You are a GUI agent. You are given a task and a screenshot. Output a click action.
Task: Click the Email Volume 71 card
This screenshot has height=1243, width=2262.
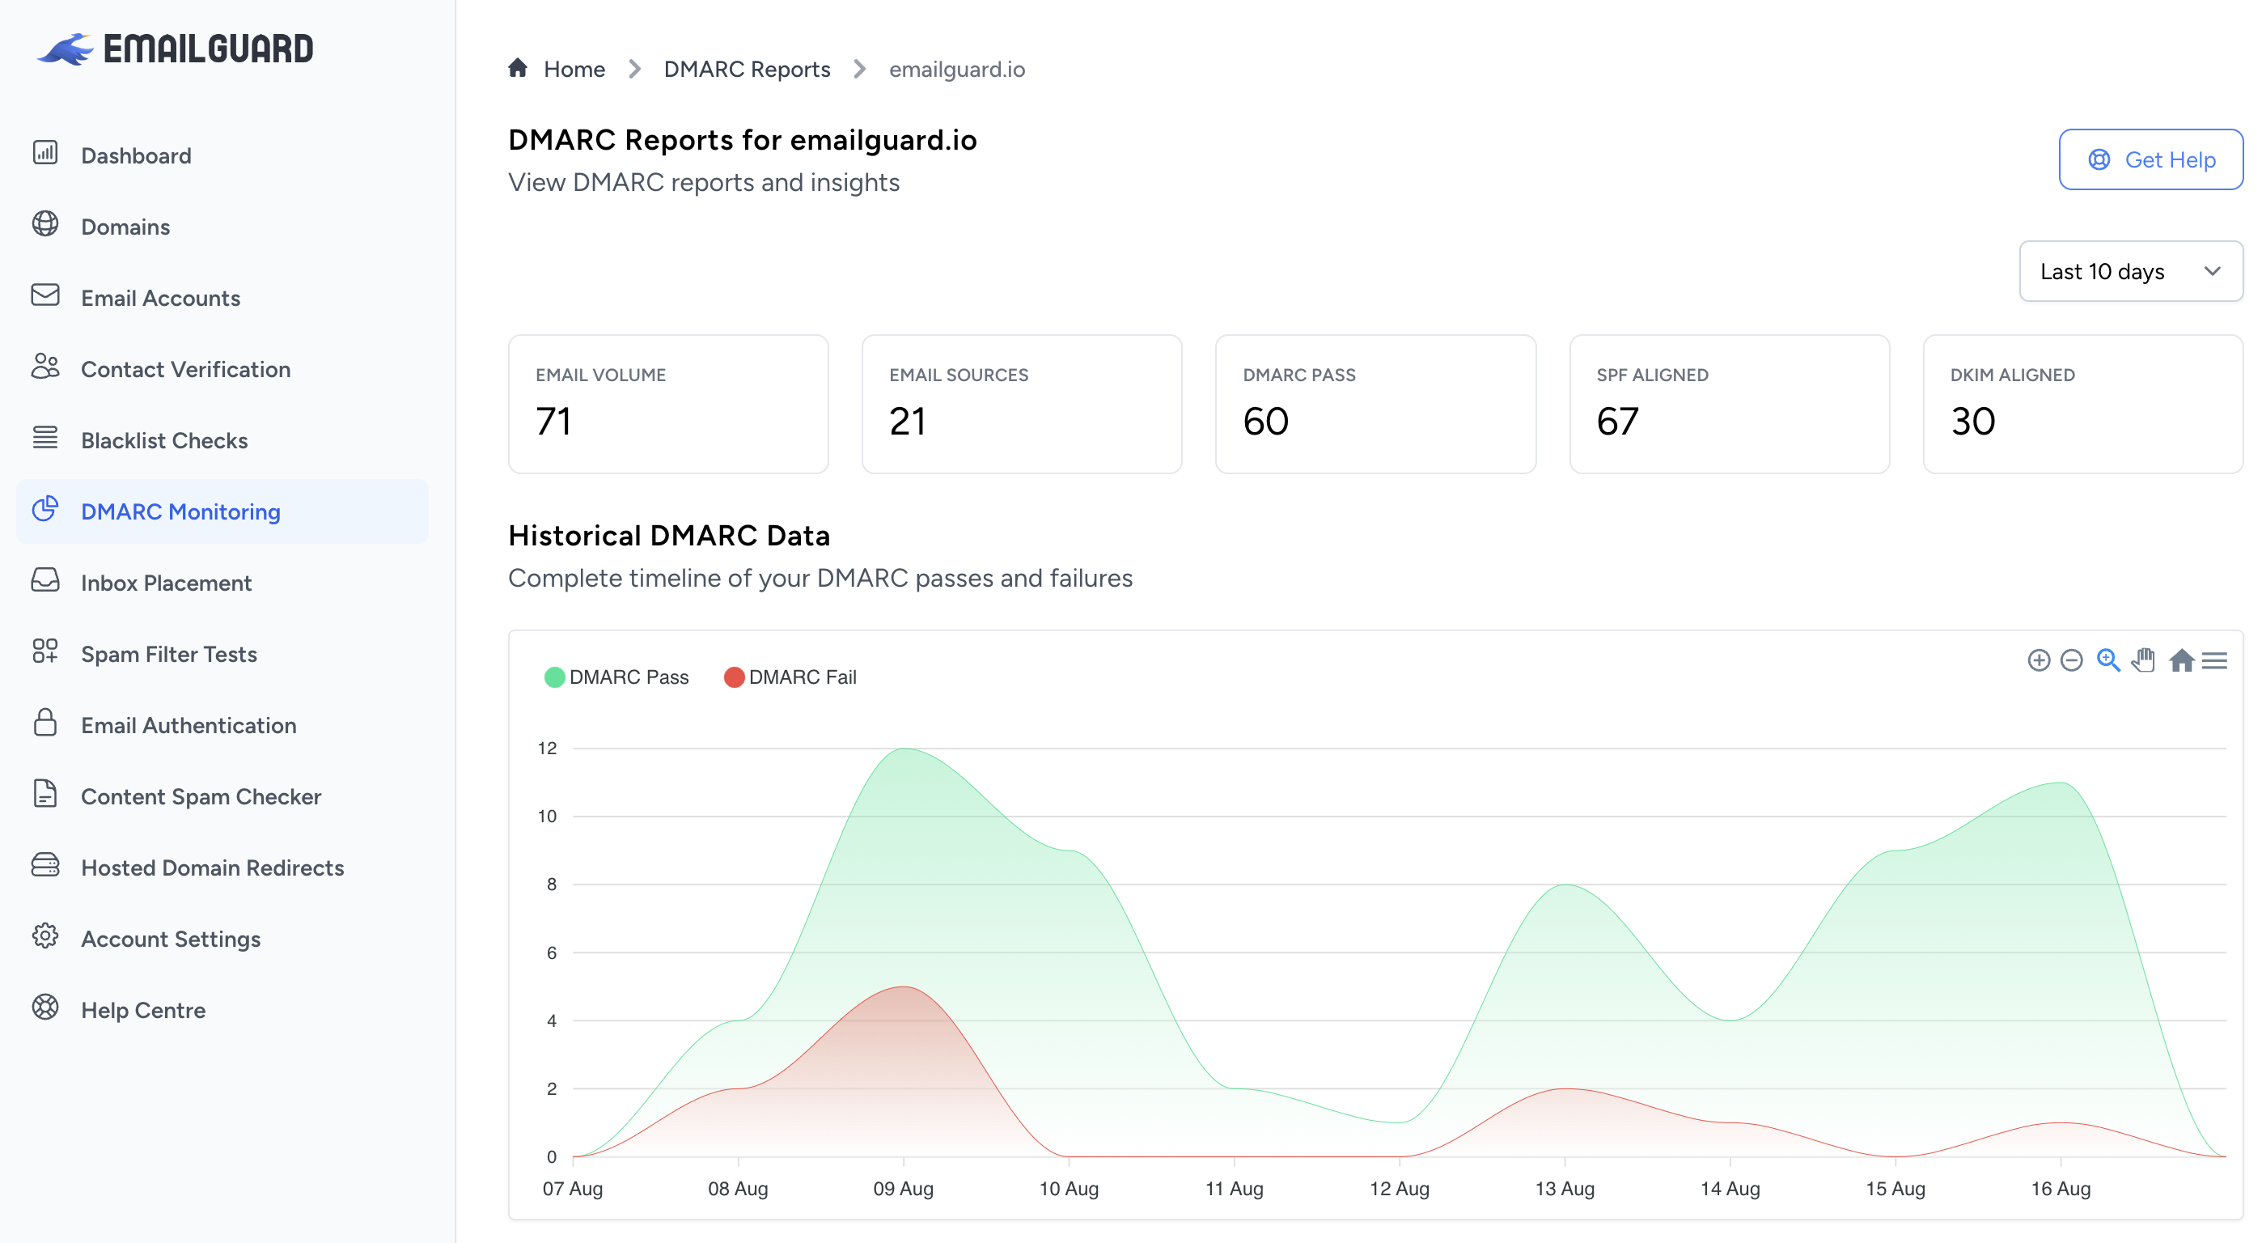point(668,404)
